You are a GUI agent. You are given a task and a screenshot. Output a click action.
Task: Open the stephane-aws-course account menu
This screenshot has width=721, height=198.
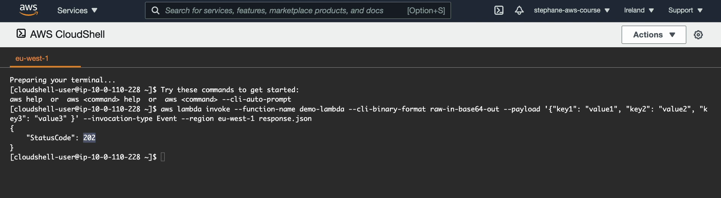click(572, 10)
